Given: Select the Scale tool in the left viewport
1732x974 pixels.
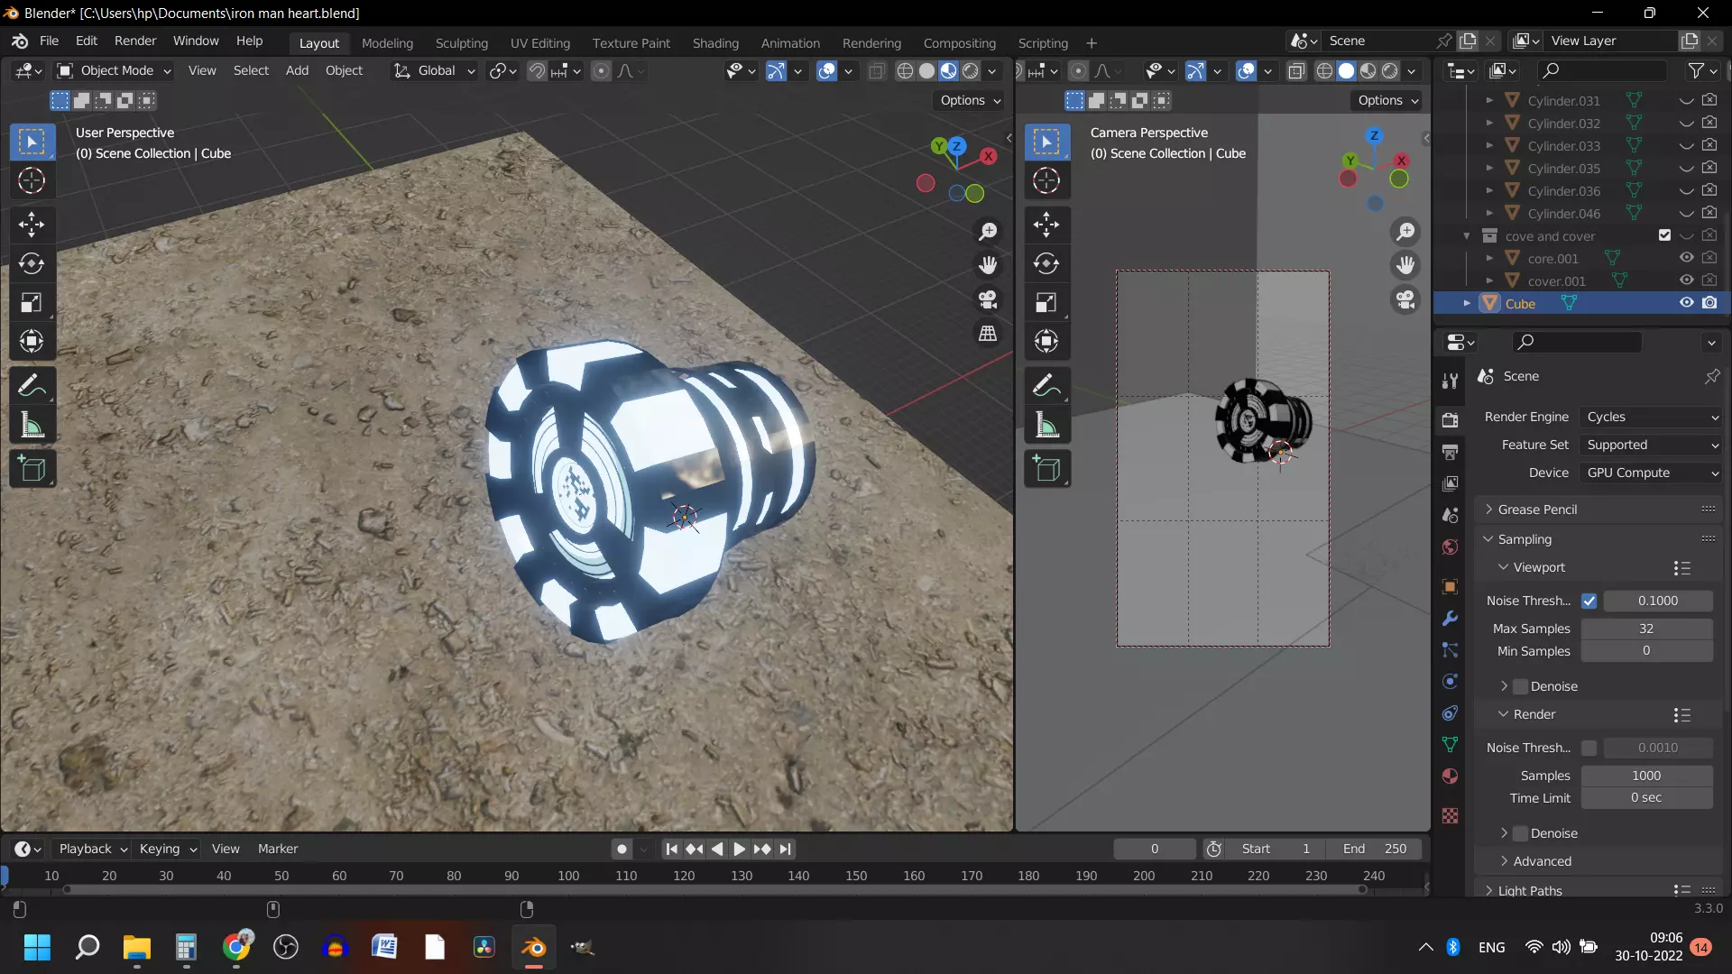Looking at the screenshot, I should (x=32, y=302).
